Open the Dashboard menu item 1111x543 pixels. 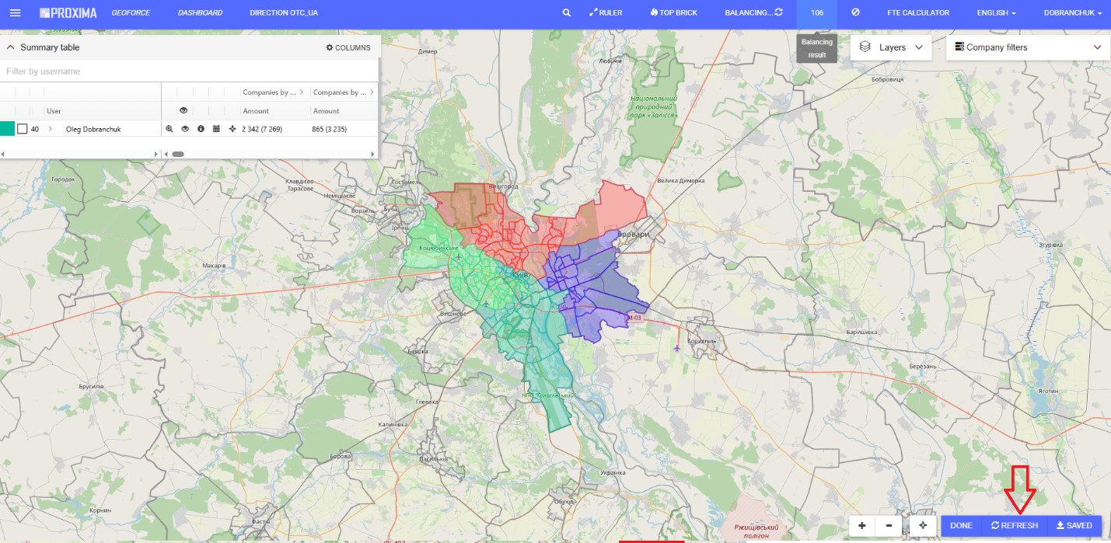(200, 13)
